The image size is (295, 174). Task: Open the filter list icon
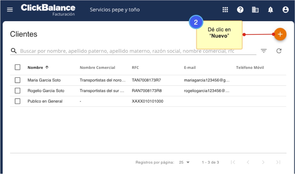click(264, 51)
